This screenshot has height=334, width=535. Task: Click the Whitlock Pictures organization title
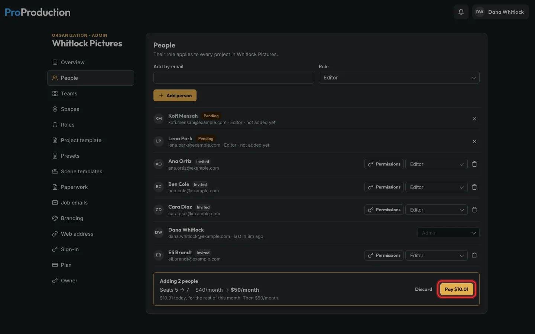click(x=87, y=43)
